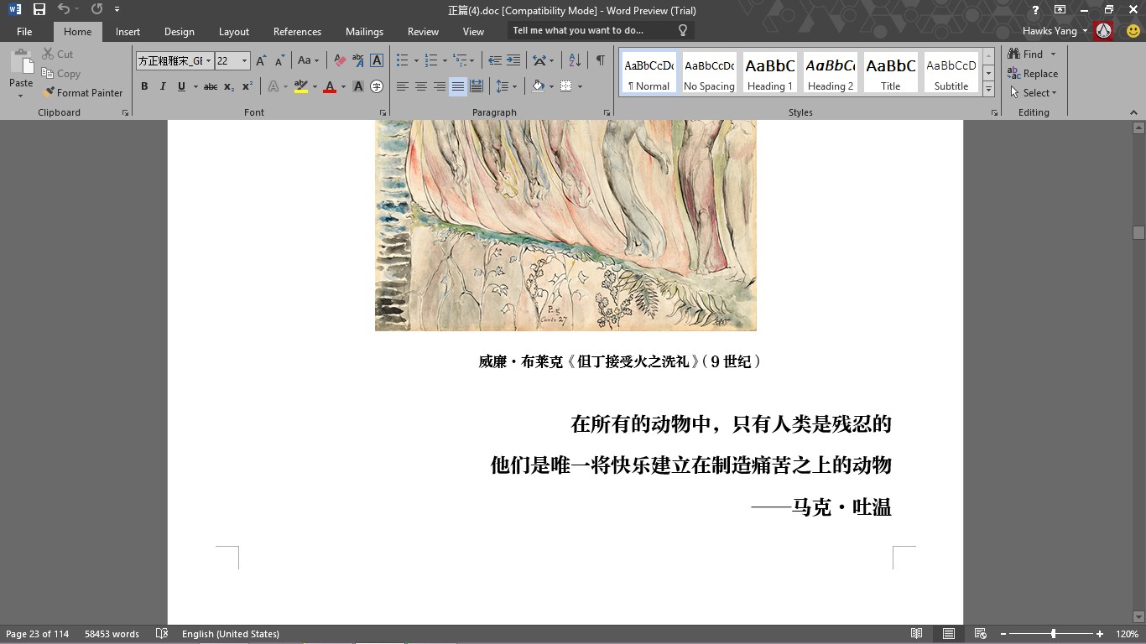Image resolution: width=1146 pixels, height=644 pixels.
Task: Click the Copy command
Action: [x=60, y=74]
